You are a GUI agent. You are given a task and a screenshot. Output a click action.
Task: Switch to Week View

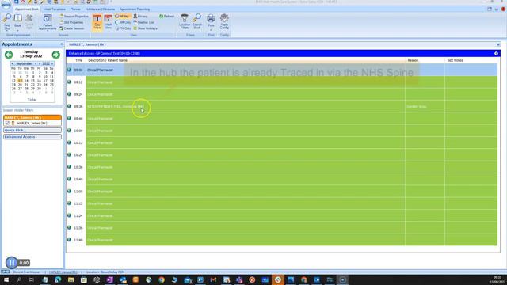(x=109, y=22)
